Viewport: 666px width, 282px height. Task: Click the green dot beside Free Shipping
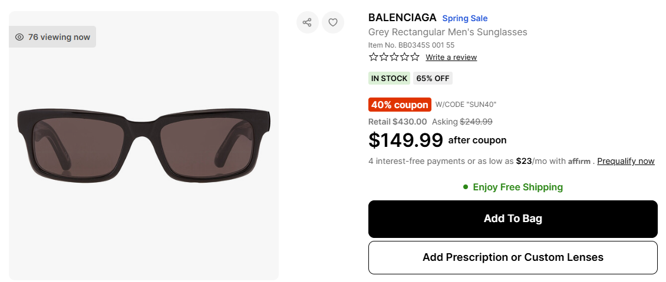coord(466,187)
